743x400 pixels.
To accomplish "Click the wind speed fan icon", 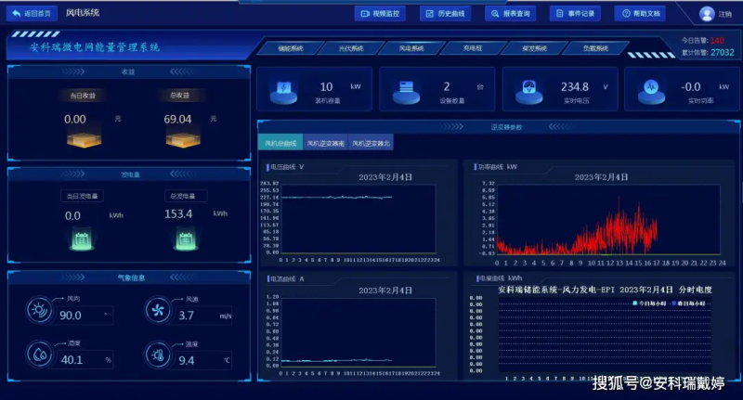I will [157, 310].
